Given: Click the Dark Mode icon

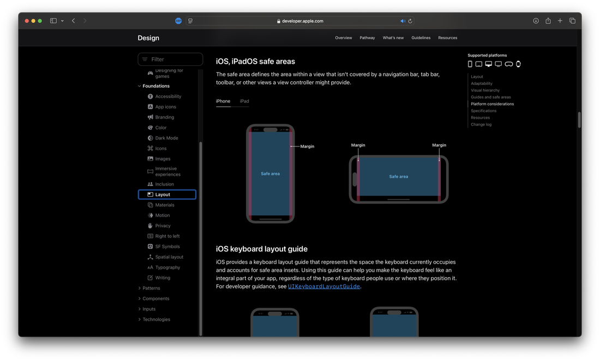Looking at the screenshot, I should pos(151,138).
